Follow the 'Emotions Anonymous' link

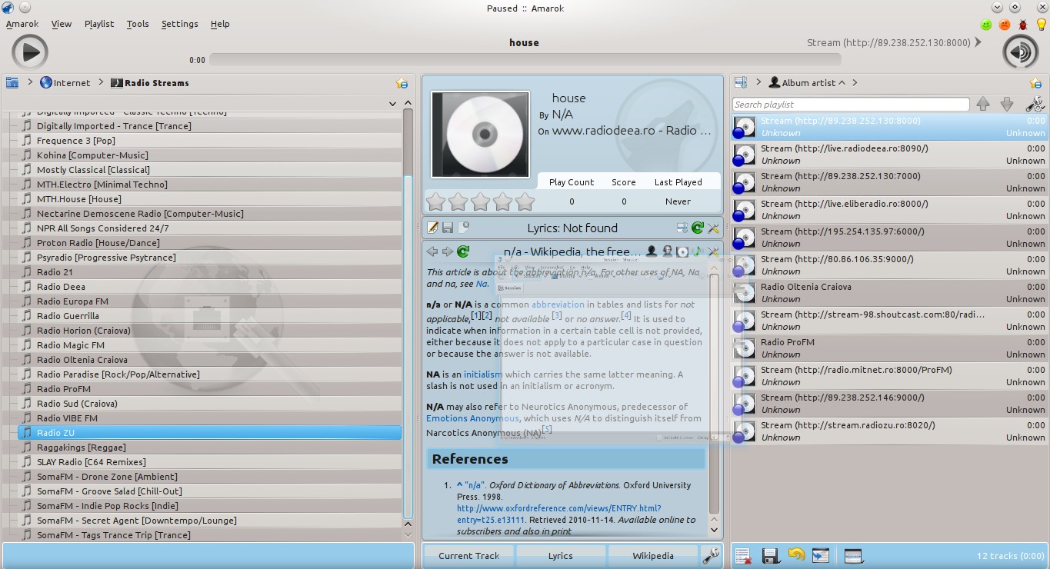[472, 418]
